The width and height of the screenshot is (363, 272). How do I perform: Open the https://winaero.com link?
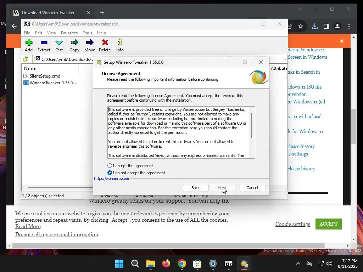click(111, 178)
